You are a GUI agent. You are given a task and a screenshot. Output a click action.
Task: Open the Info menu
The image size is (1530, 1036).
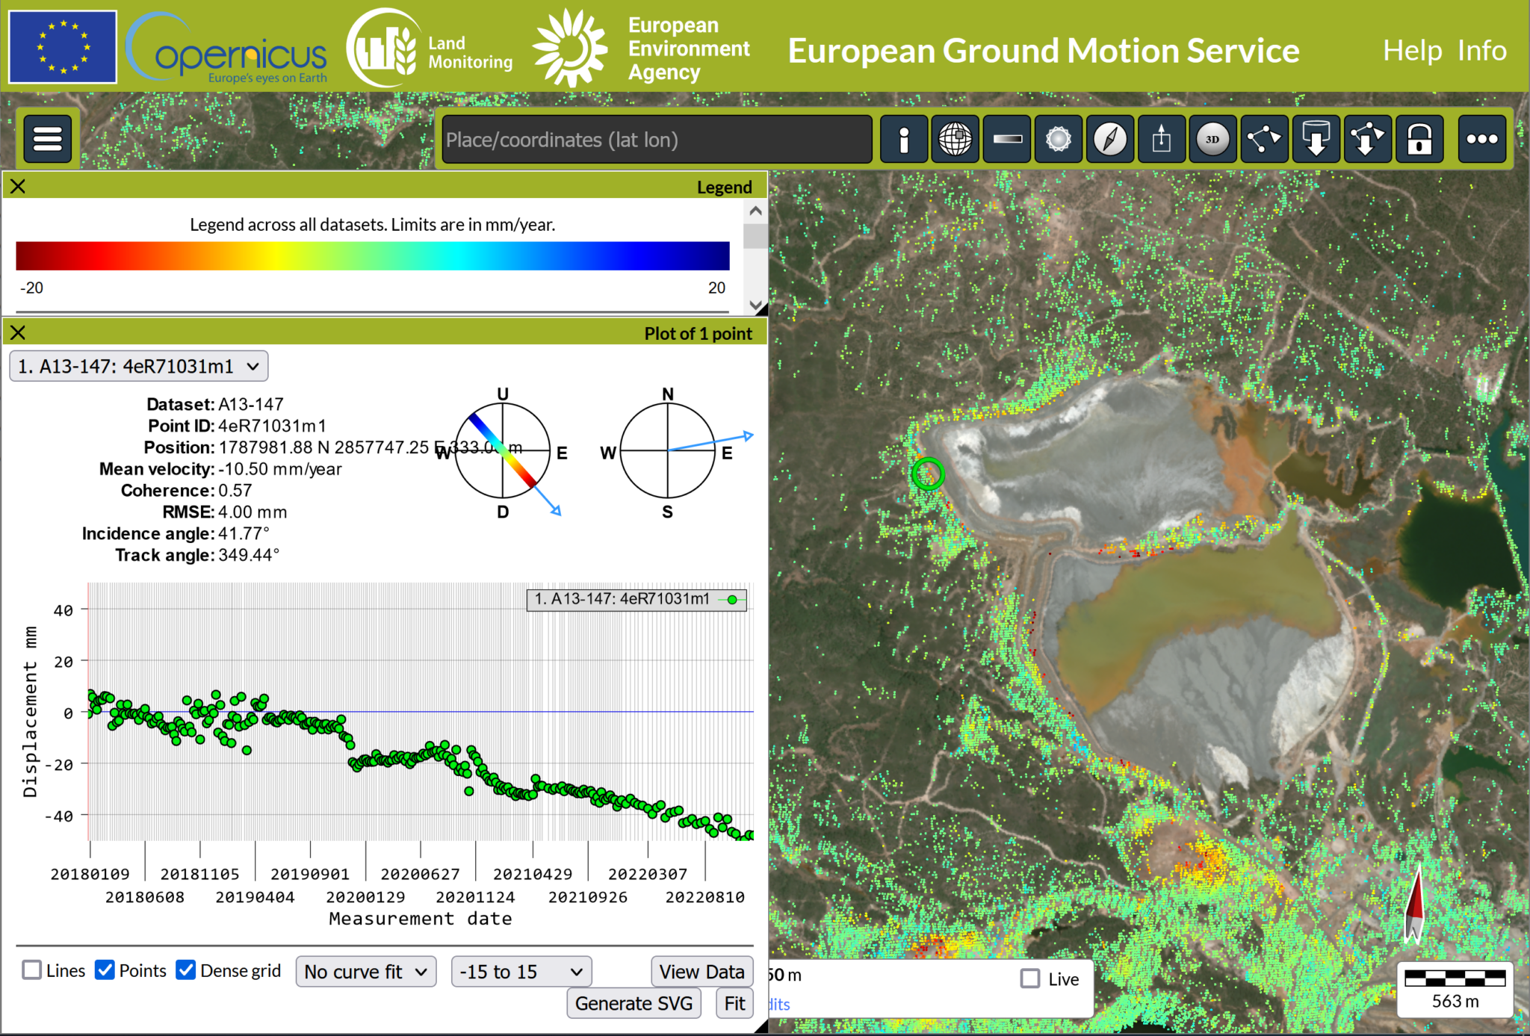tap(1481, 51)
